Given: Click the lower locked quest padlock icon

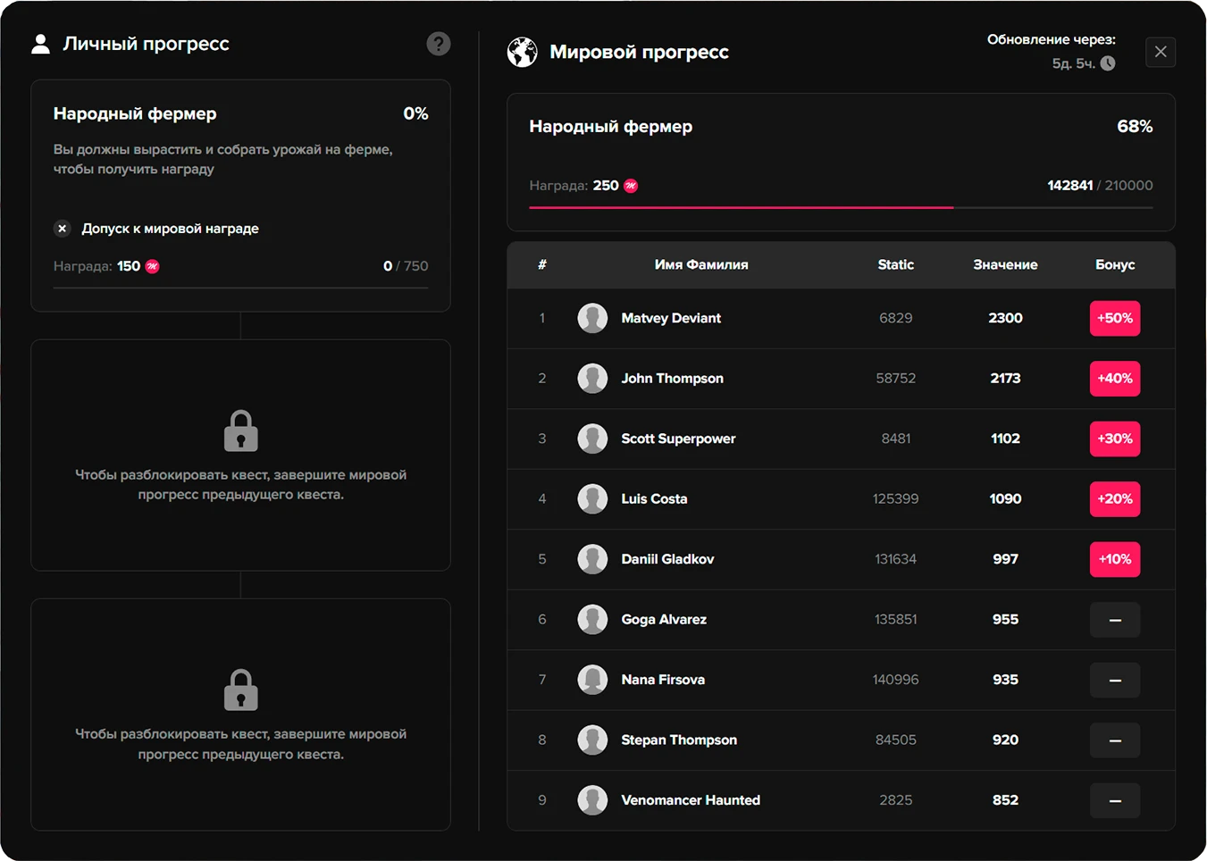Looking at the screenshot, I should click(240, 690).
